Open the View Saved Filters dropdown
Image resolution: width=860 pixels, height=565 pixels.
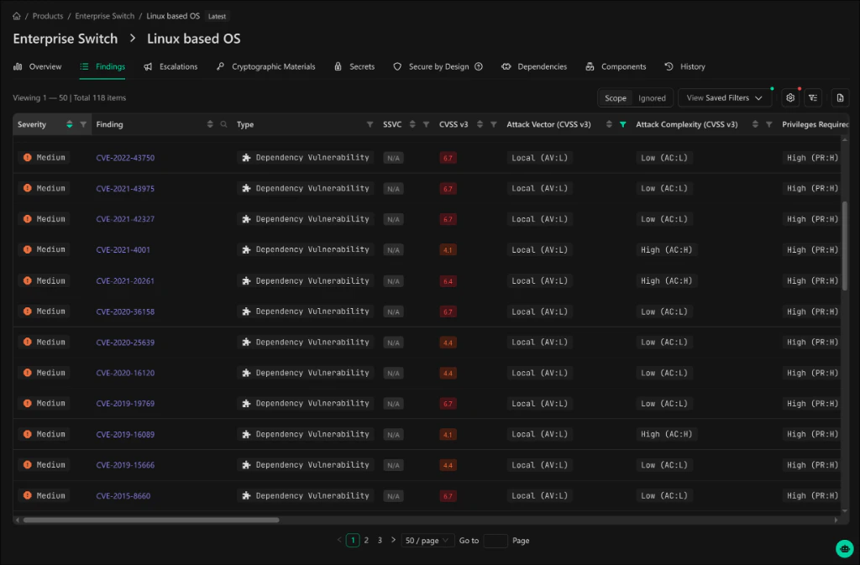[724, 97]
